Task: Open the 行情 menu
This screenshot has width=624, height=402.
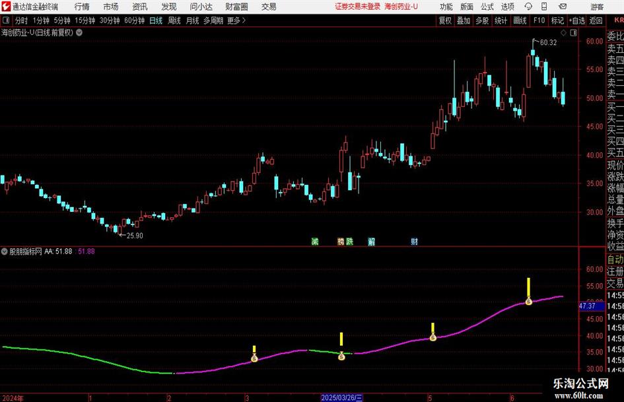Action: (x=82, y=7)
